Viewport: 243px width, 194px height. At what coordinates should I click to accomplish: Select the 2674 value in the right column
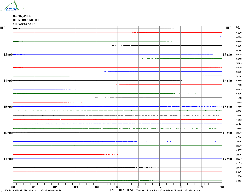coord(239,142)
